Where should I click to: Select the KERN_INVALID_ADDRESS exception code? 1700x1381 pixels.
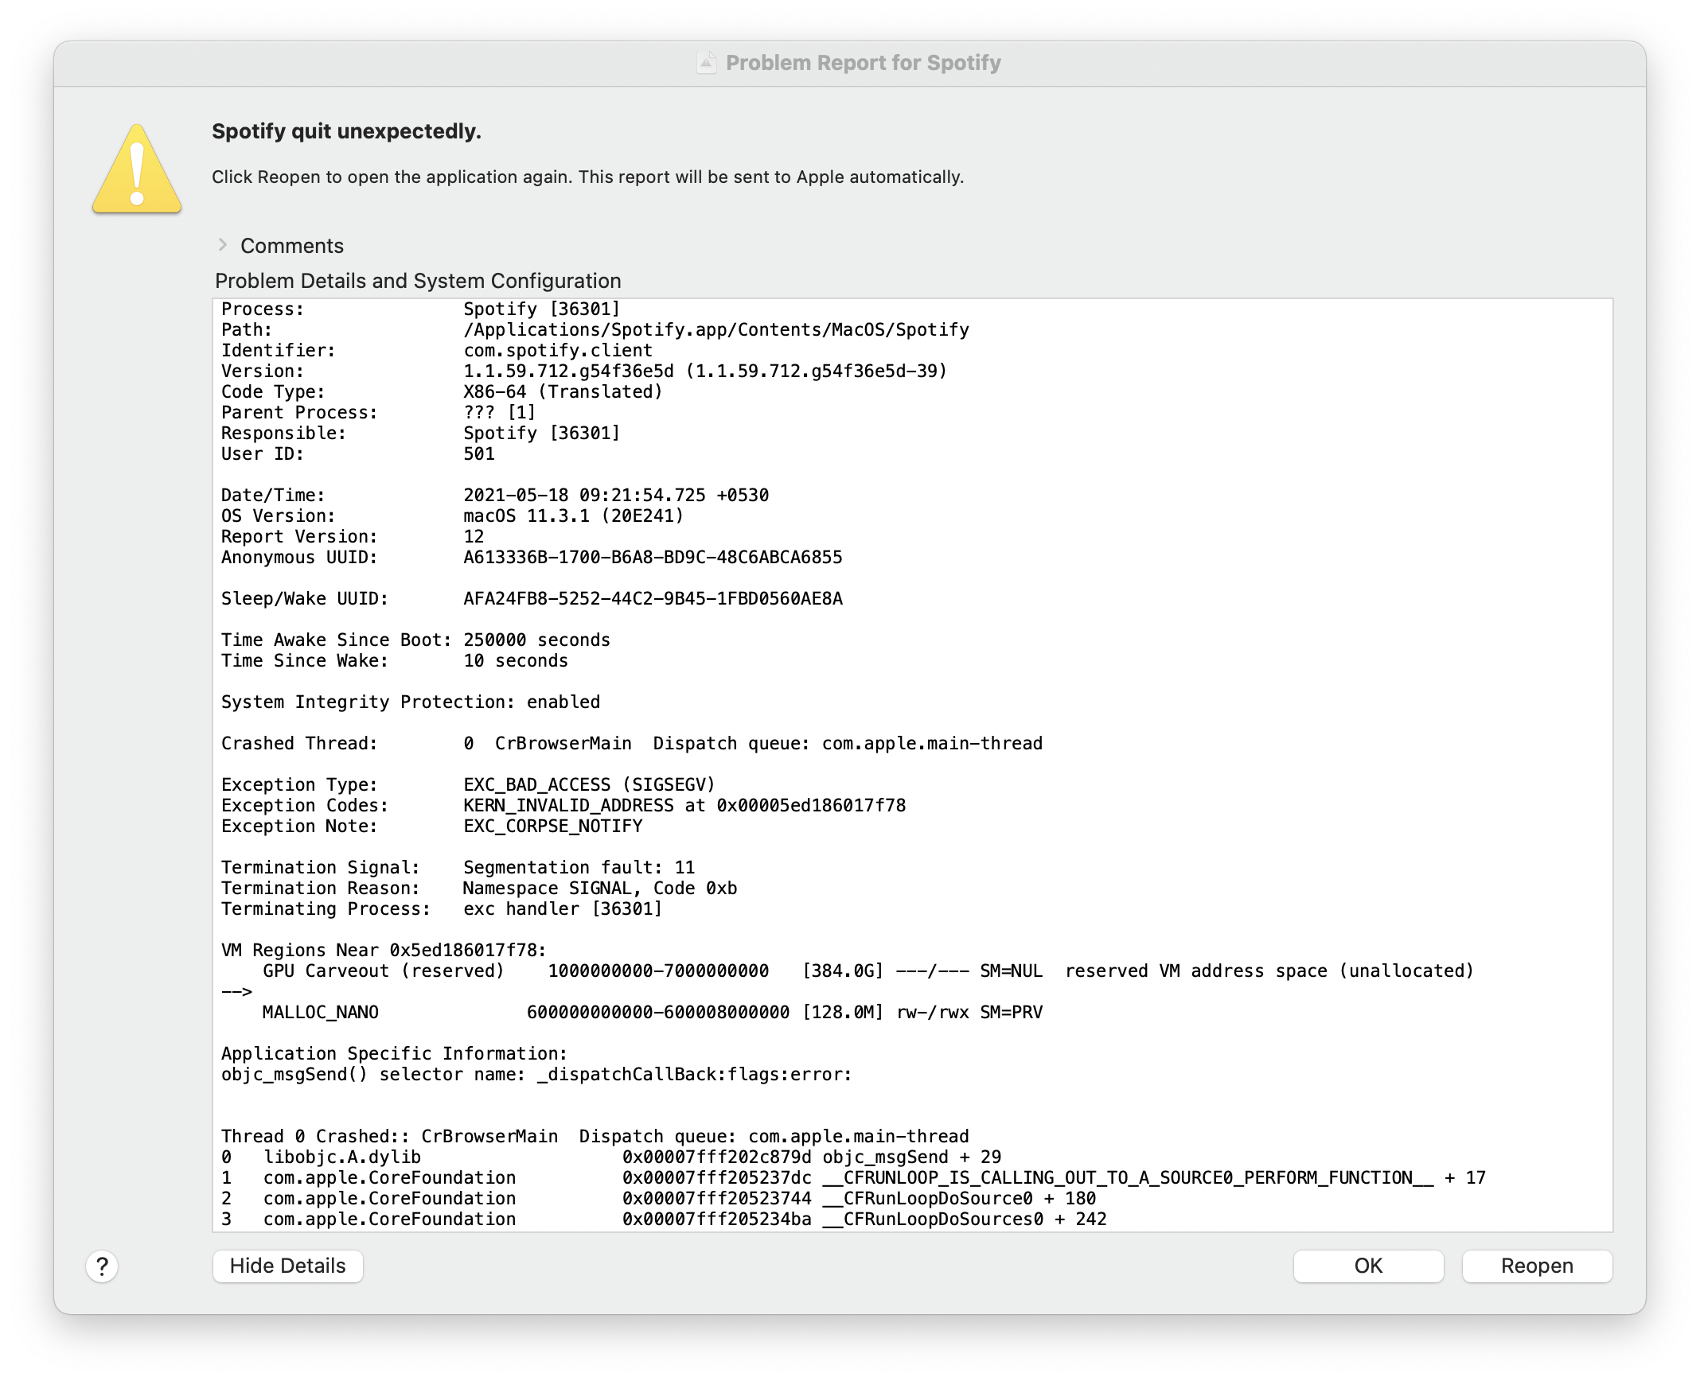(684, 805)
